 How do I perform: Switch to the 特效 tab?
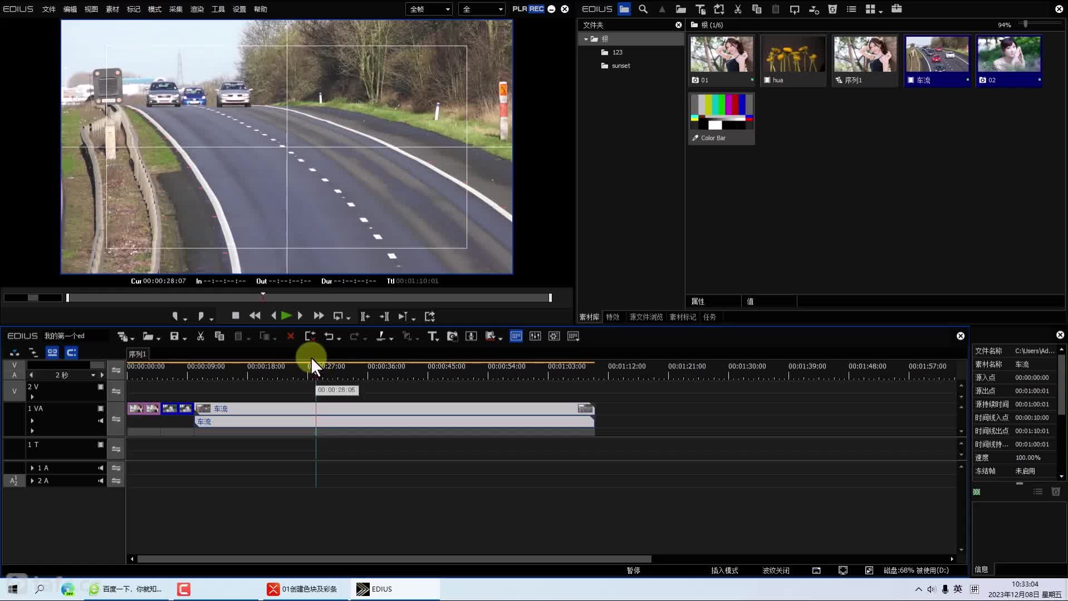pyautogui.click(x=613, y=317)
